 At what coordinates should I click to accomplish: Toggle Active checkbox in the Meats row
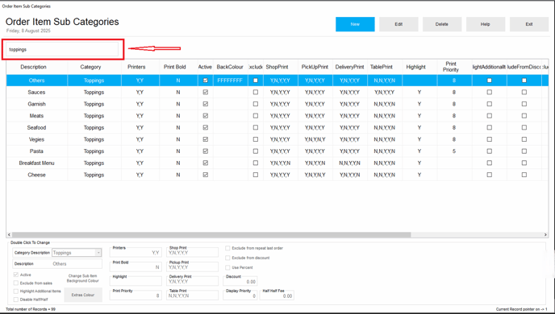(x=205, y=116)
